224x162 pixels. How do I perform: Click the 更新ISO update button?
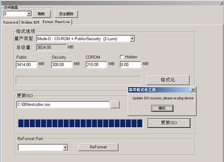169,123
